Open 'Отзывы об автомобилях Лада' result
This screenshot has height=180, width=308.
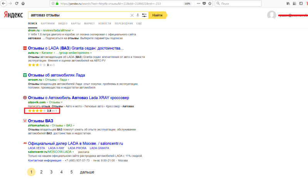click(56, 75)
